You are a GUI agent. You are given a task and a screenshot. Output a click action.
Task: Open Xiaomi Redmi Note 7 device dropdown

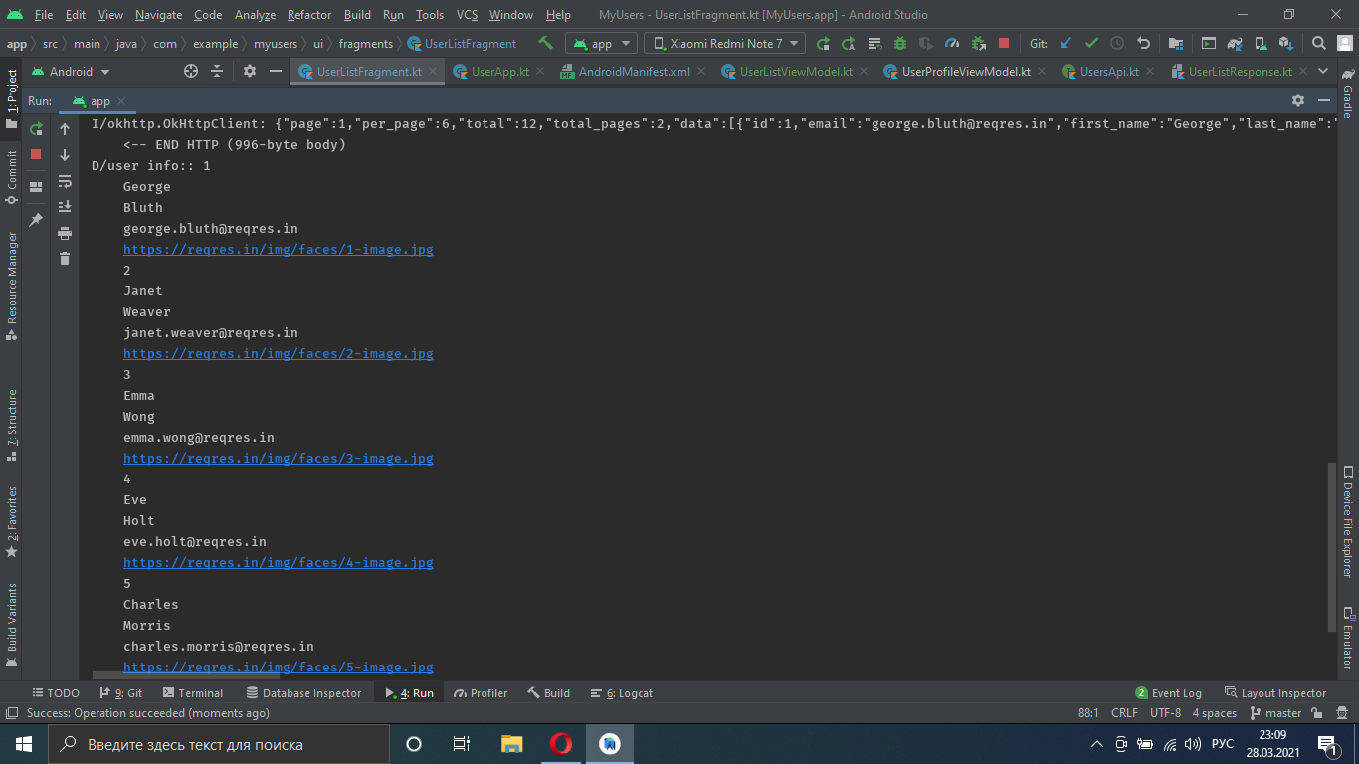[x=724, y=43]
